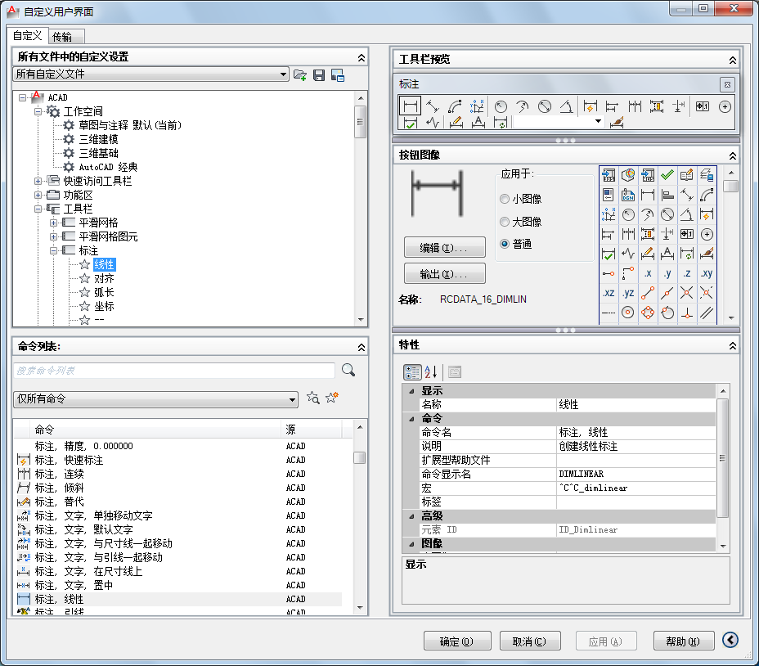Click the 帮助(H) button
This screenshot has height=666, width=759.
click(x=683, y=641)
